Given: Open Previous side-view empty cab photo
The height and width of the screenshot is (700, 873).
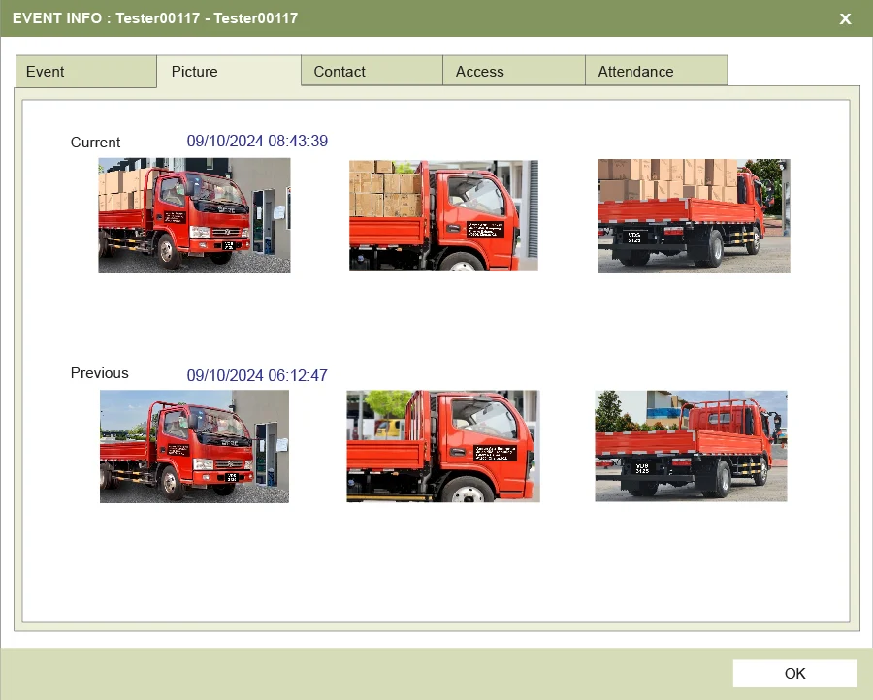Looking at the screenshot, I should coord(443,446).
